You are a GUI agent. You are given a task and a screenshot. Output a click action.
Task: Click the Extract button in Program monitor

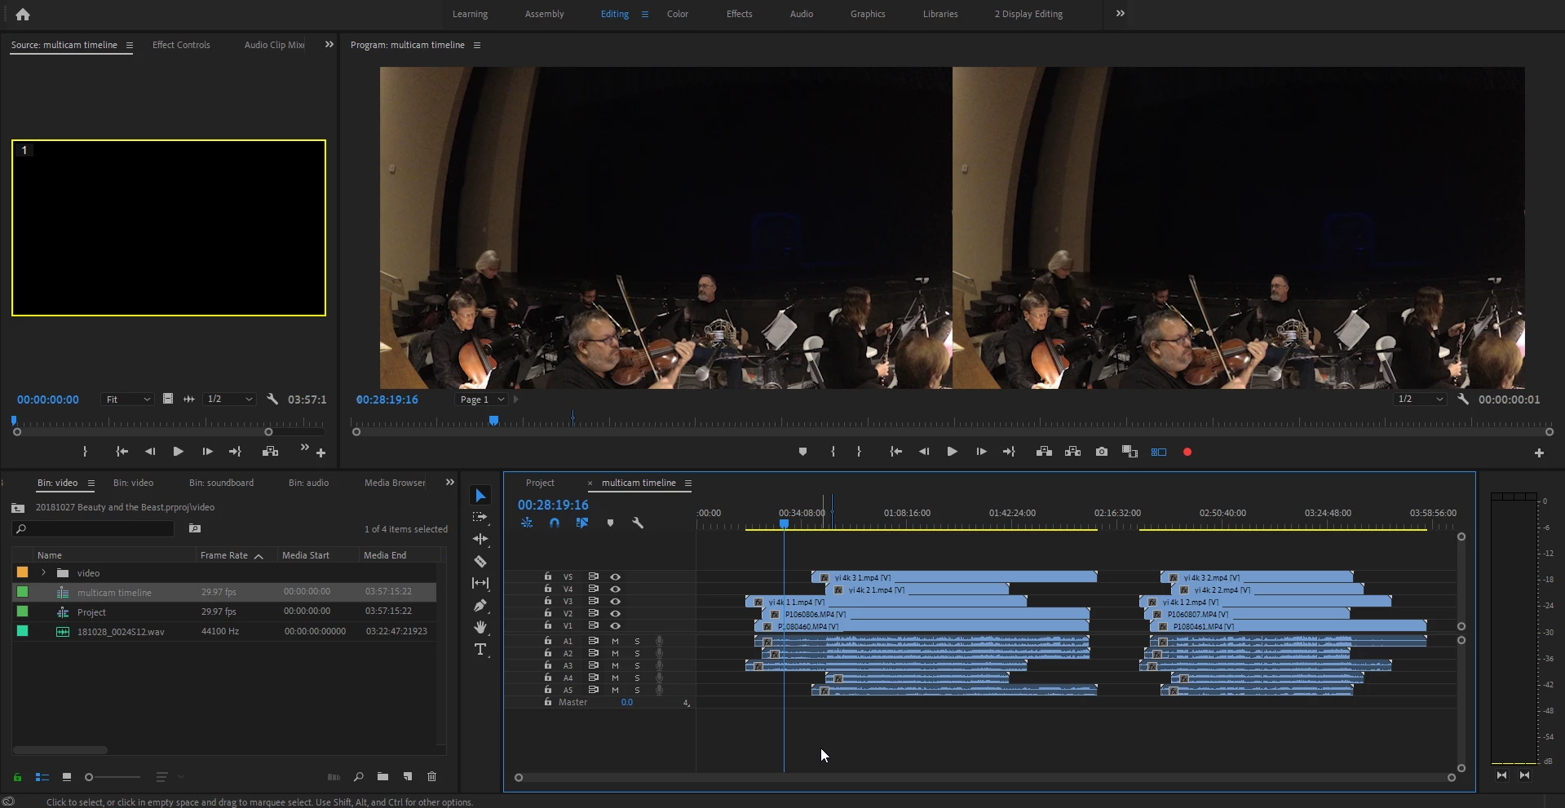click(1072, 452)
